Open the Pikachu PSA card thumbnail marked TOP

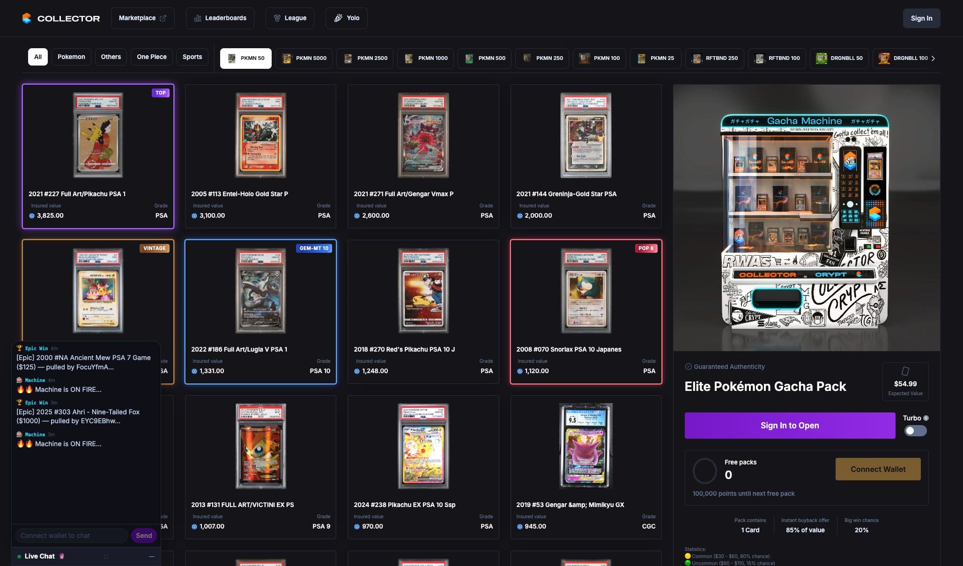coord(98,135)
